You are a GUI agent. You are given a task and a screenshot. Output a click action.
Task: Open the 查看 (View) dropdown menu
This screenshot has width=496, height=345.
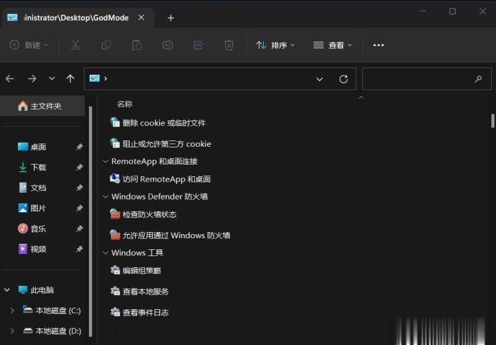(332, 45)
